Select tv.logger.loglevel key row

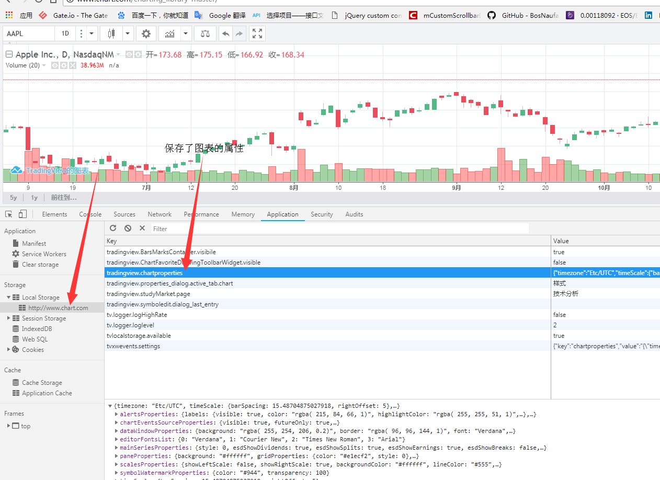382,325
